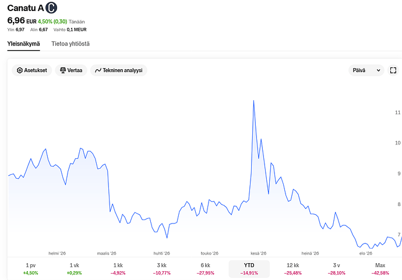Viewport: 402px width, 280px height.
Task: Expand the Päivä interval dropdown
Action: click(366, 70)
